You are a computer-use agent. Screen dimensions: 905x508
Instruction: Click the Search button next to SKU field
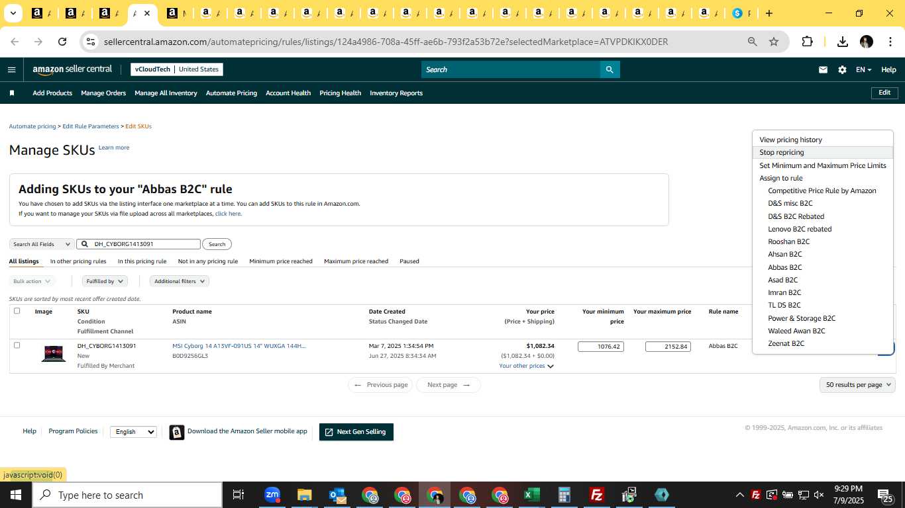point(217,244)
